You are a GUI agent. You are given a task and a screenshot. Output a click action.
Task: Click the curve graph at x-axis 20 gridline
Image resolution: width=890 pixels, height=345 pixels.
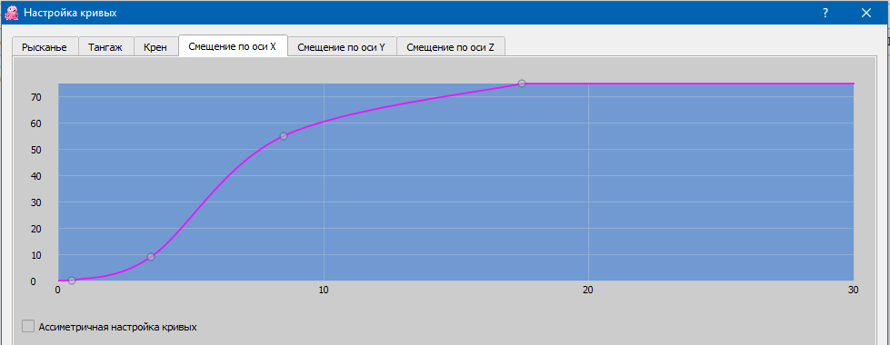588,182
